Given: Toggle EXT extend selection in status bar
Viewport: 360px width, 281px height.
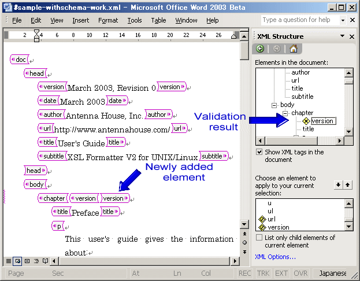Looking at the screenshot, I should (281, 273).
